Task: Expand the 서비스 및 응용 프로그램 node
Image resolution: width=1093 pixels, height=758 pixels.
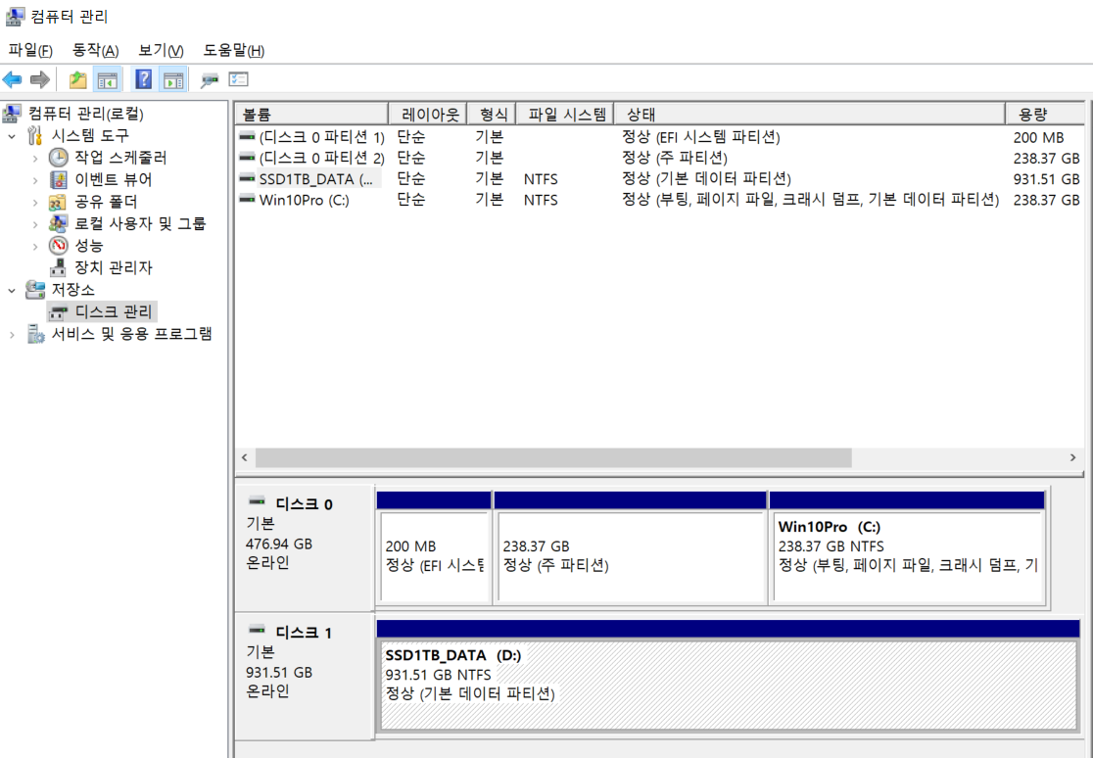Action: click(12, 335)
